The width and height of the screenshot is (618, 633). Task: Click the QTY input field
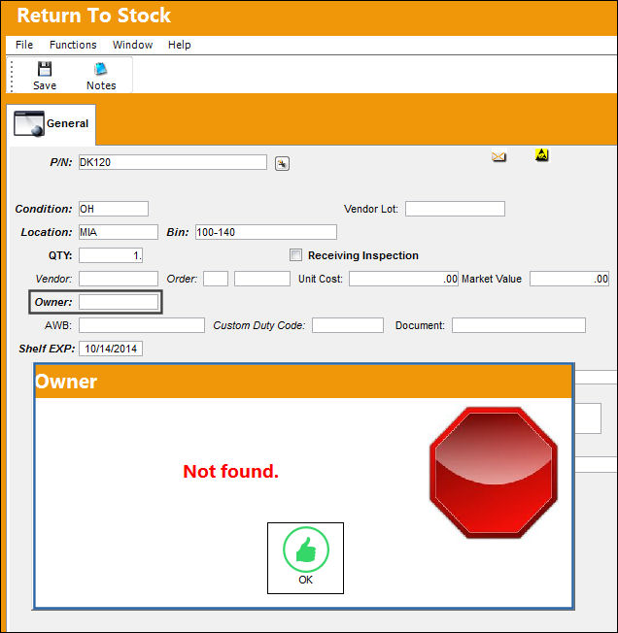pos(111,255)
